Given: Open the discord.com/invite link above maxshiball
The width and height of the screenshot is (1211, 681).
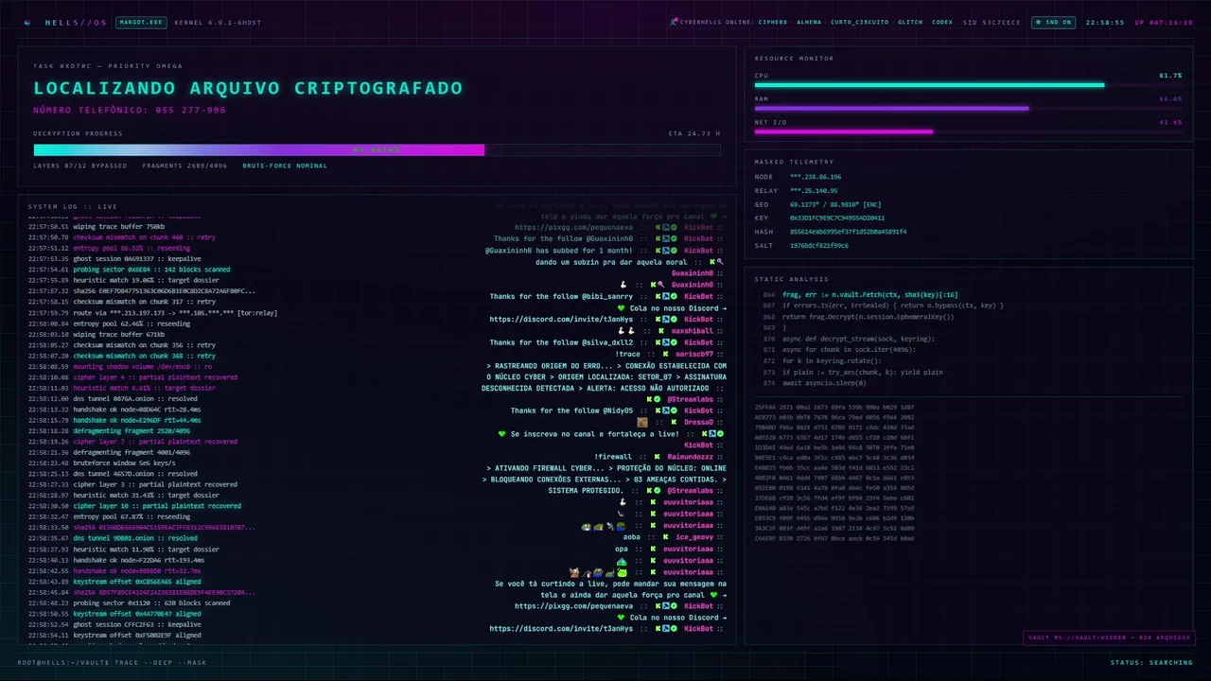Looking at the screenshot, I should (561, 319).
